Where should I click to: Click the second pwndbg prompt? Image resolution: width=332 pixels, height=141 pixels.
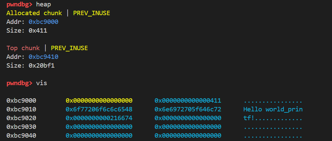pos(20,83)
